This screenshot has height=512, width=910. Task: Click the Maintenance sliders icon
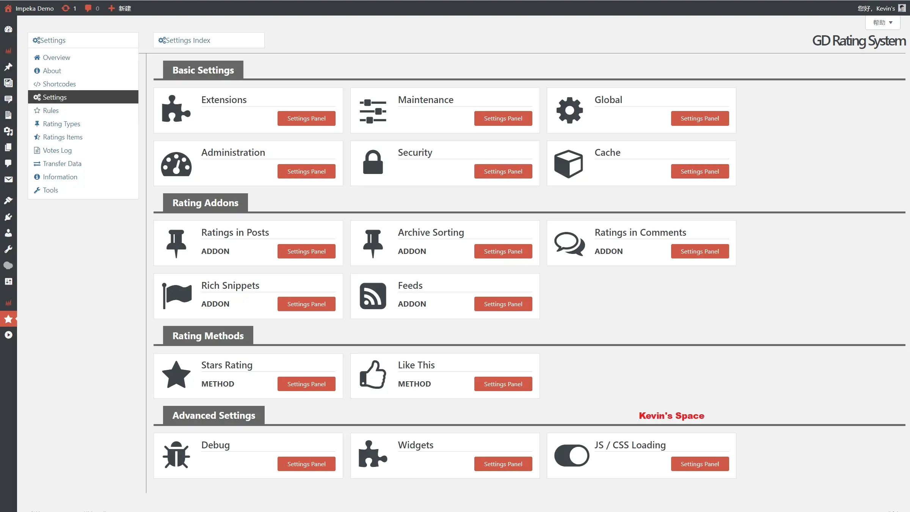[373, 111]
